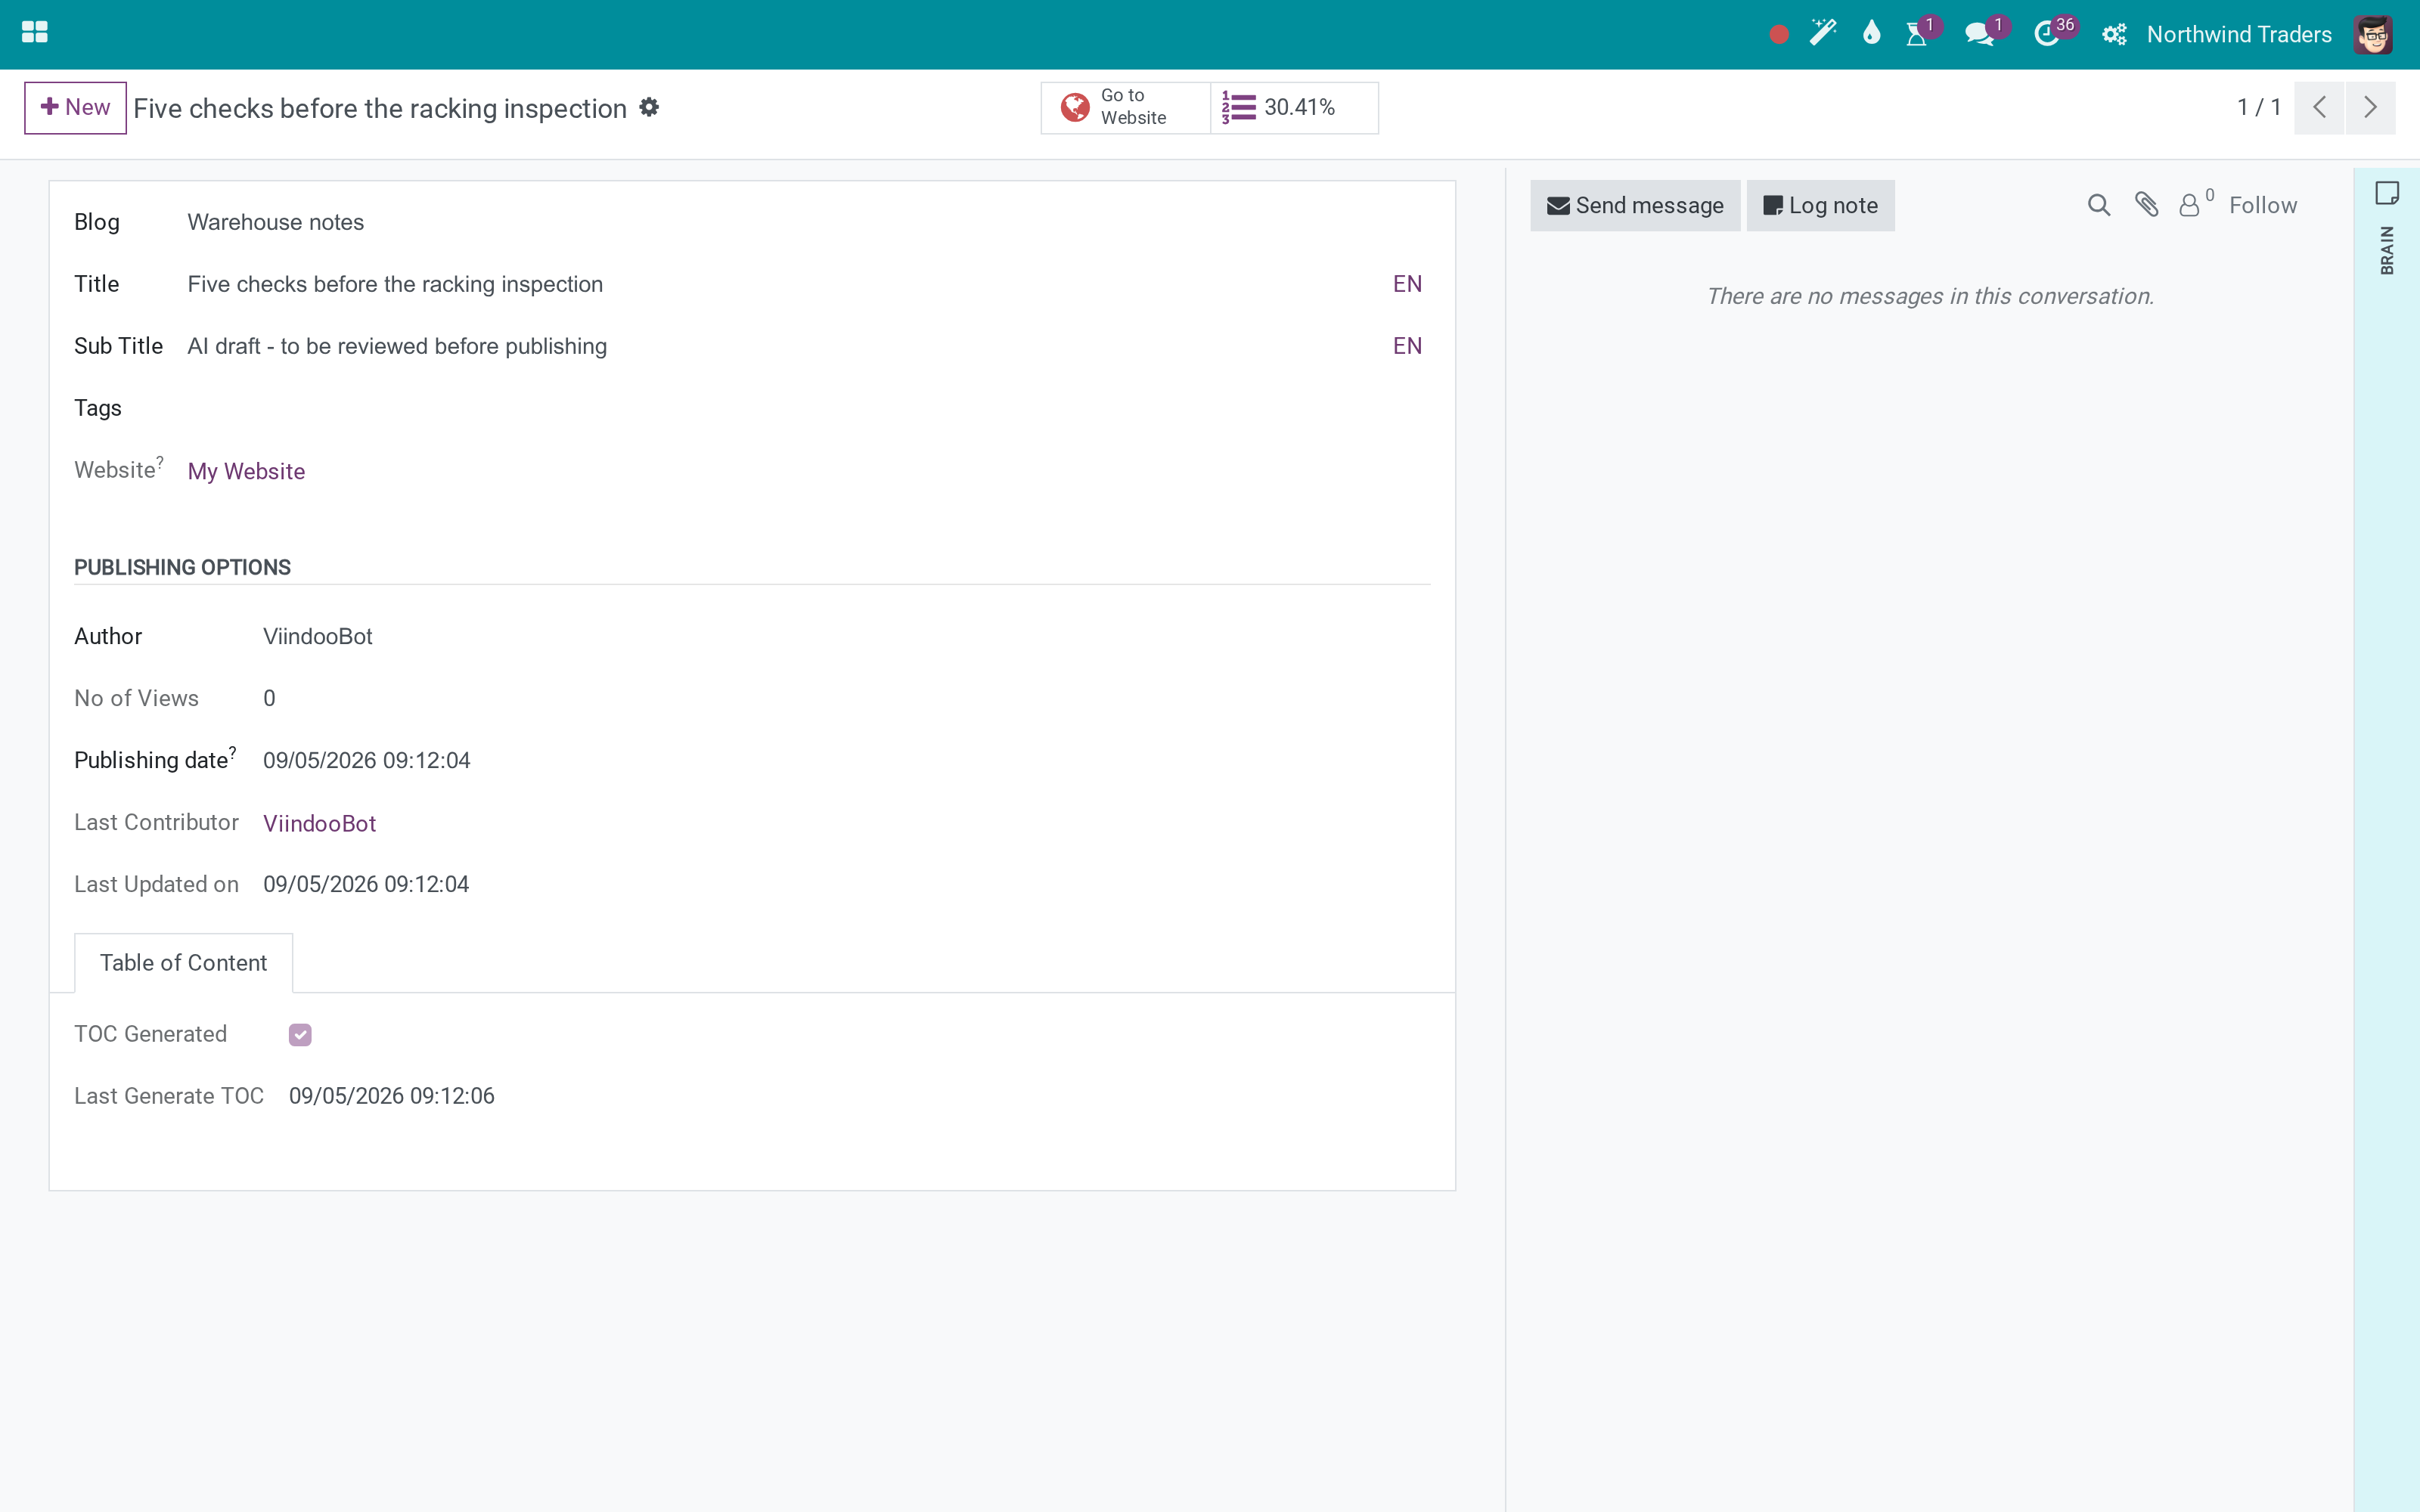Follow this blog post
Screen dimensions: 2420x1512
(x=2263, y=205)
